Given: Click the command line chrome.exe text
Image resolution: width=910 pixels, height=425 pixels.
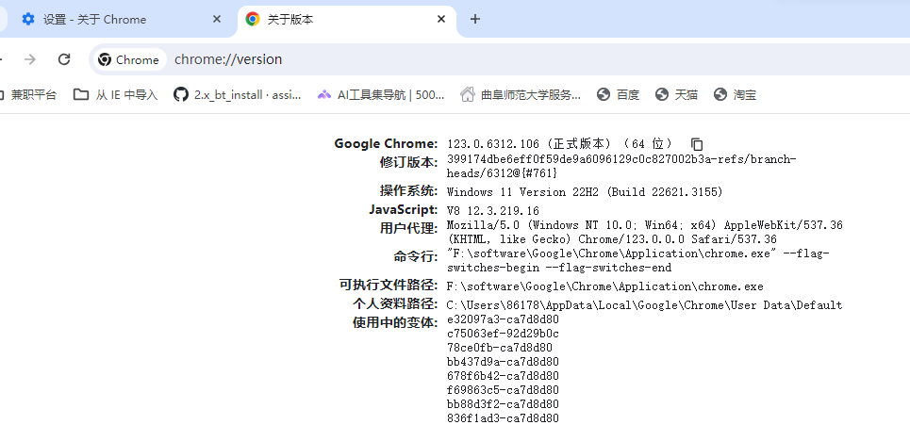Looking at the screenshot, I should (x=638, y=260).
